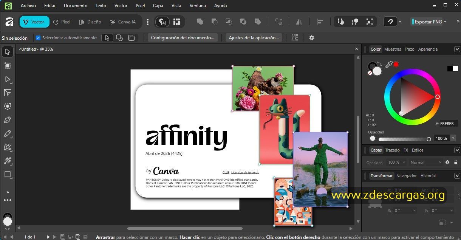Select the Gradient Fill tool
Viewport: 461px width, 240px height.
pos(8,161)
